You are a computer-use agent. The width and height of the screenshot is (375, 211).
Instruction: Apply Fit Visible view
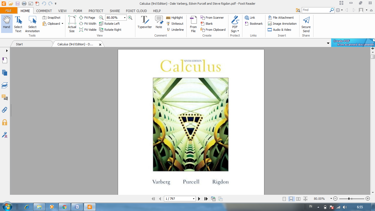[x=88, y=30]
